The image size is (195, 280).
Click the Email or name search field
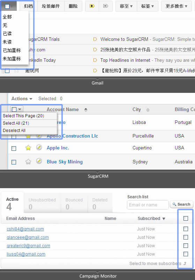click(x=148, y=205)
